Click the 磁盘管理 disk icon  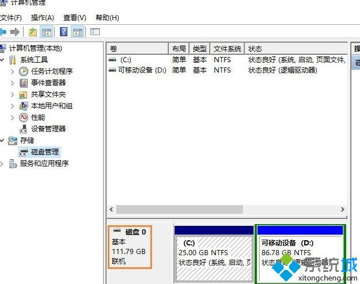point(24,152)
